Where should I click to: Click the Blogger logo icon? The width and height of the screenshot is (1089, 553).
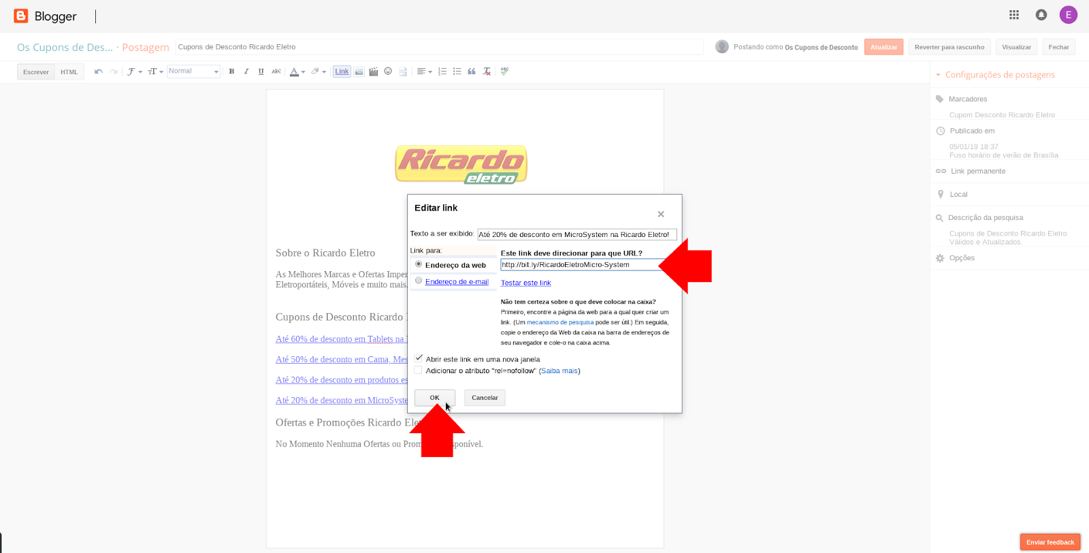tap(21, 16)
